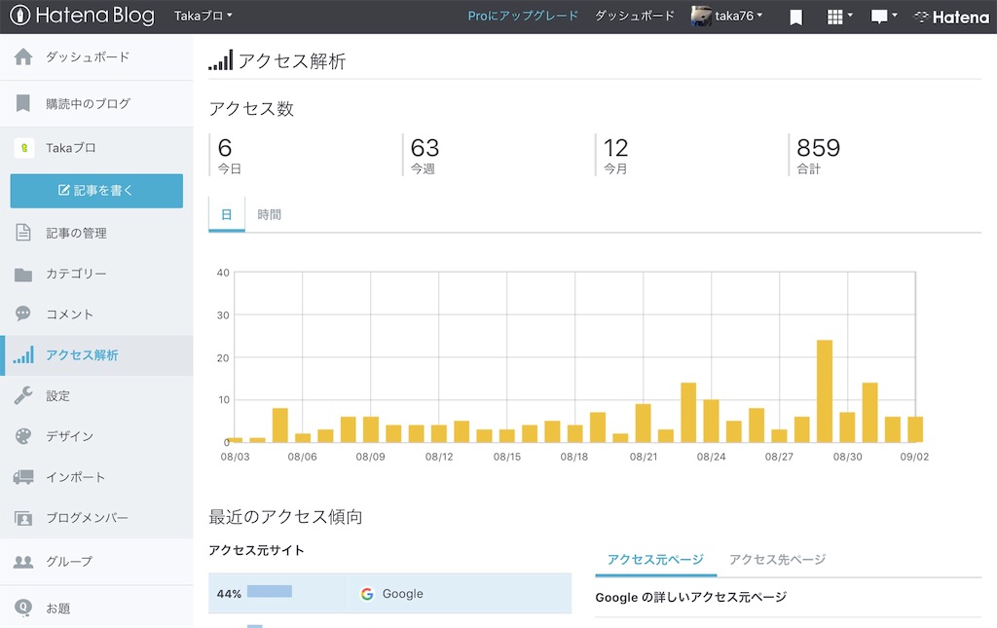997x628 pixels.
Task: Click home icon beside ダッシュボード in sidebar
Action: tap(23, 57)
